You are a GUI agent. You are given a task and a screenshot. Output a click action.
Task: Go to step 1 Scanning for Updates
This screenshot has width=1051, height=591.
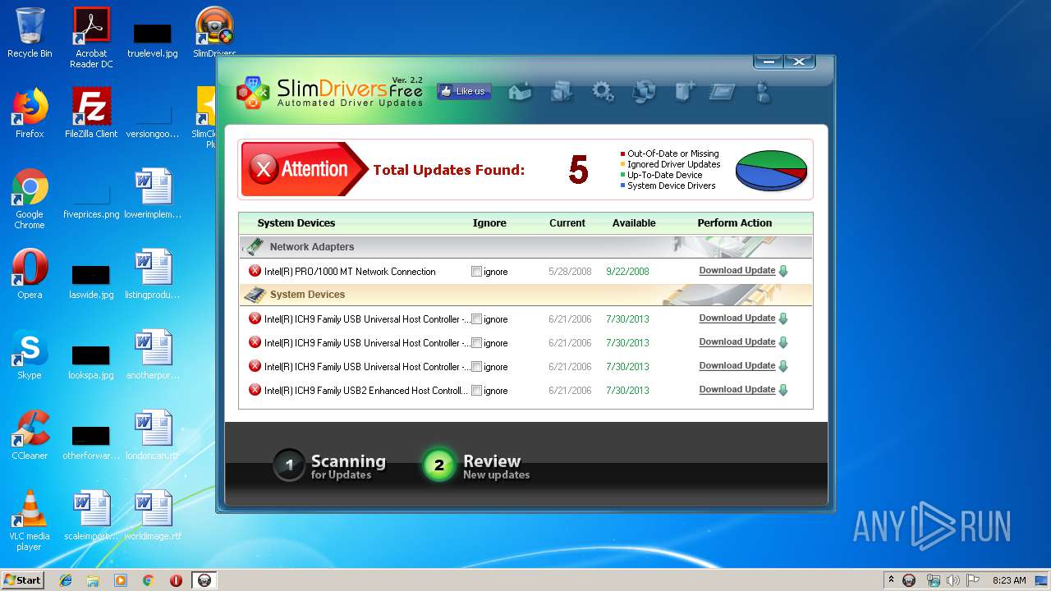pos(329,465)
